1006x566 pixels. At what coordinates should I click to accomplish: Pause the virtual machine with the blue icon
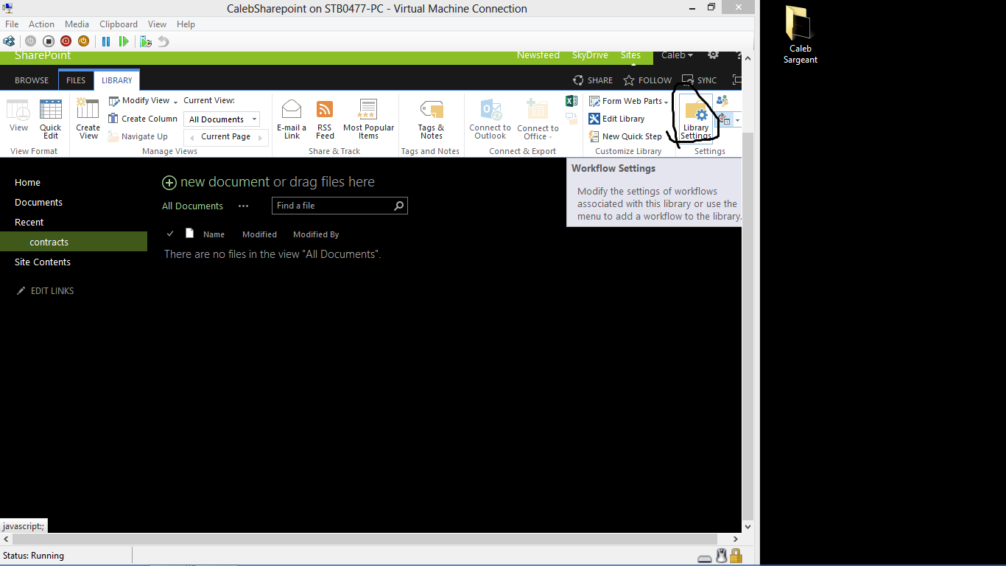[x=106, y=41]
